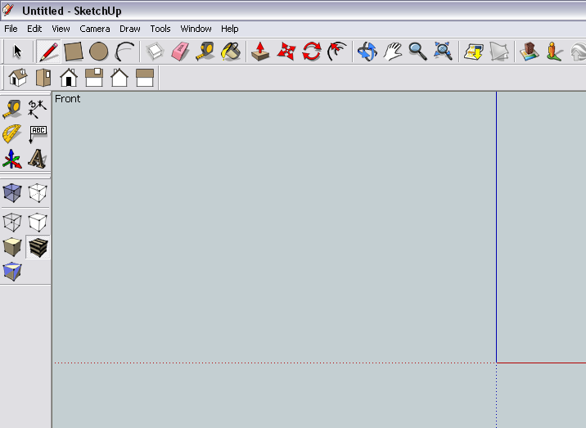Click the Get Models download icon

coord(474,52)
